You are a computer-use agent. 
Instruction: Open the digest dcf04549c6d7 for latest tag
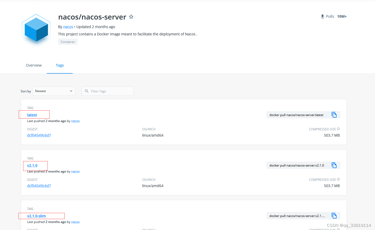(x=39, y=135)
